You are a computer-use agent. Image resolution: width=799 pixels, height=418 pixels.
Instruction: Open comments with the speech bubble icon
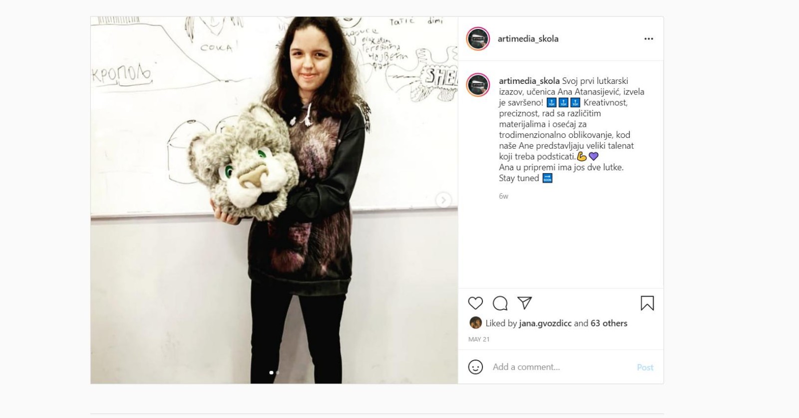(x=500, y=303)
